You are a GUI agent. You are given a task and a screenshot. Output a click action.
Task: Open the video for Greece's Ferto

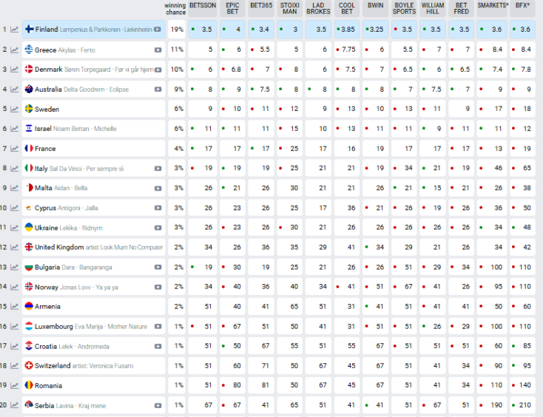tap(158, 50)
